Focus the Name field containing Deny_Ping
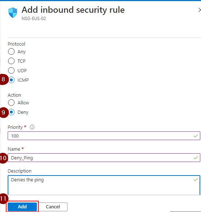 (104, 158)
